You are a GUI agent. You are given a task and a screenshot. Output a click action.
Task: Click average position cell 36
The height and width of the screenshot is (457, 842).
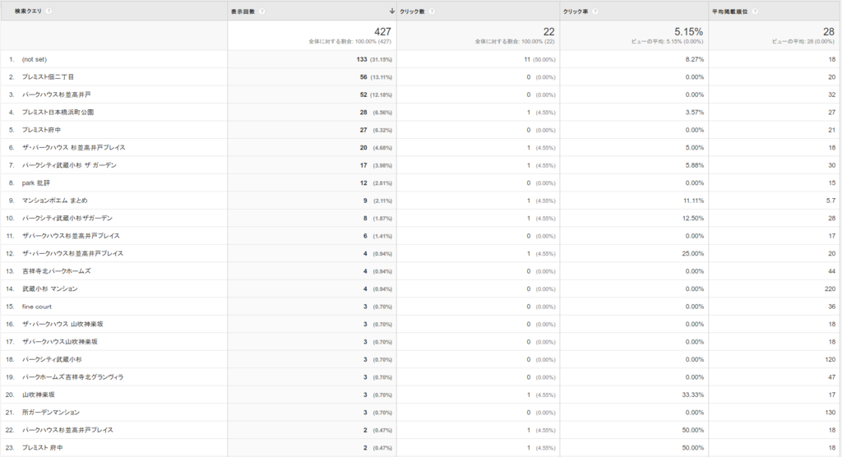tap(832, 307)
